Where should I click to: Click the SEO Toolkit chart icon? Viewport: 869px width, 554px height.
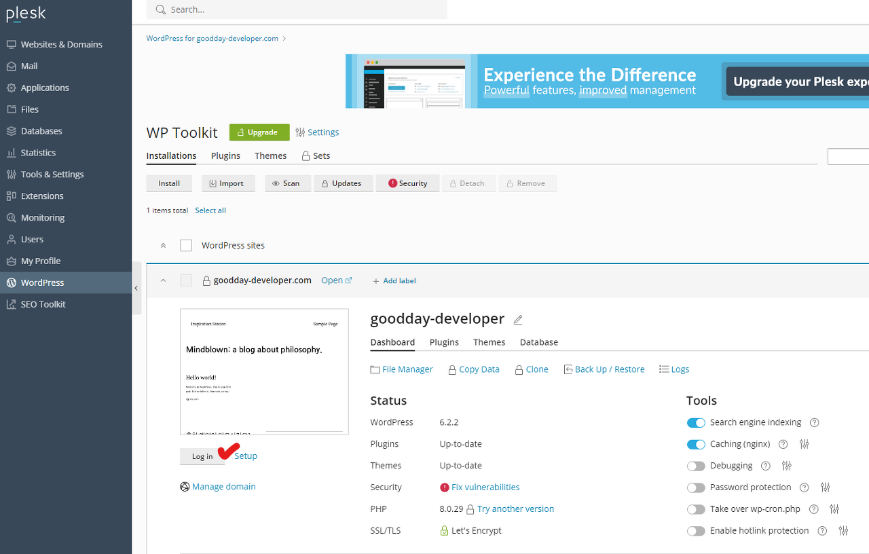pos(11,304)
